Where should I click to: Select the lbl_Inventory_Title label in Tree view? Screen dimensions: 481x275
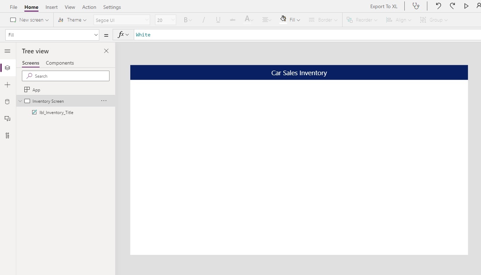click(x=57, y=113)
